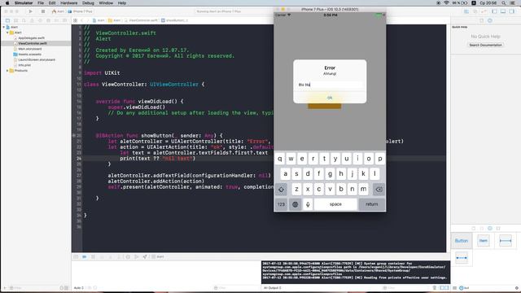Click the Search Documentation button

click(485, 45)
